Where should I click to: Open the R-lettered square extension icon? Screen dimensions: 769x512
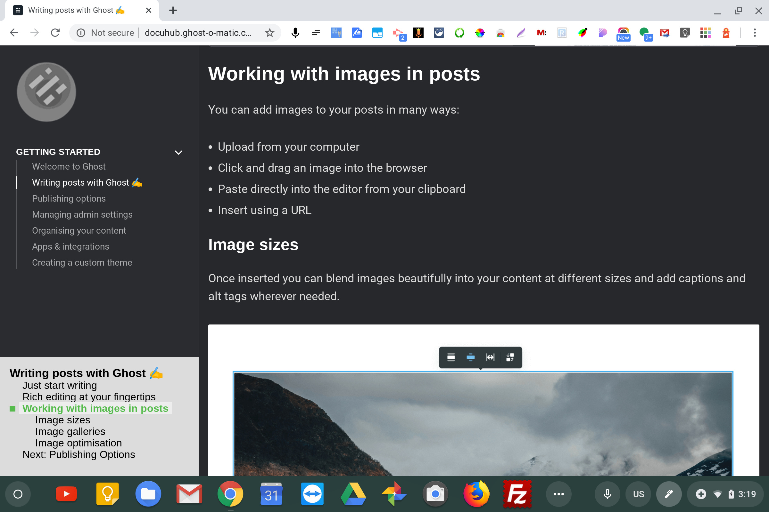click(x=562, y=33)
